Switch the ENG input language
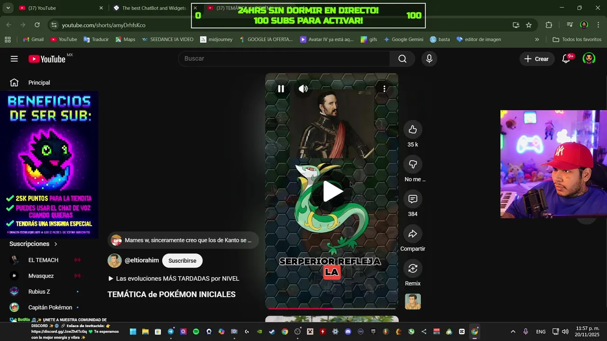Screen dimensions: 607x341 541,332
